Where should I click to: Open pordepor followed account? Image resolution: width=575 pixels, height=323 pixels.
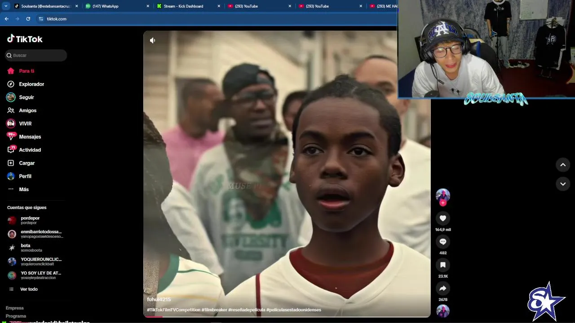coord(35,220)
